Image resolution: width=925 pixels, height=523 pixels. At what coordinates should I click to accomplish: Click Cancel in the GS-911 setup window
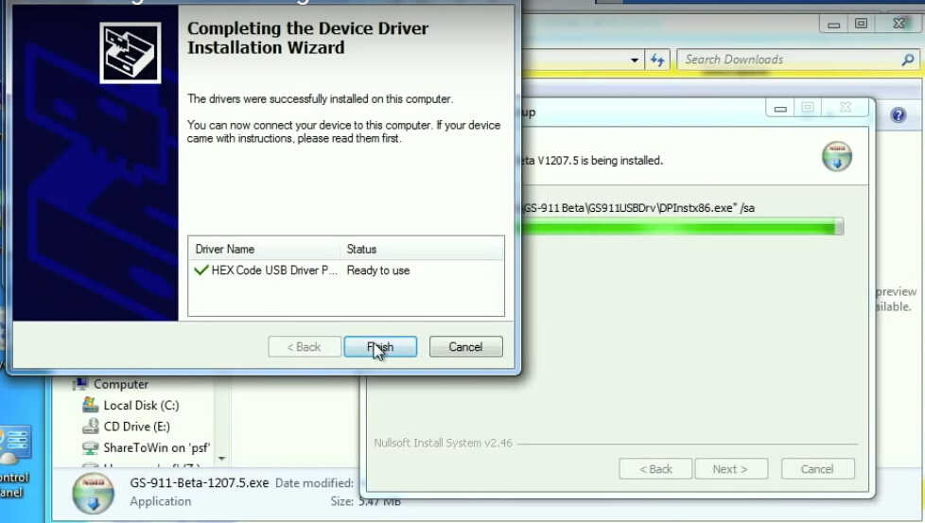(x=817, y=469)
